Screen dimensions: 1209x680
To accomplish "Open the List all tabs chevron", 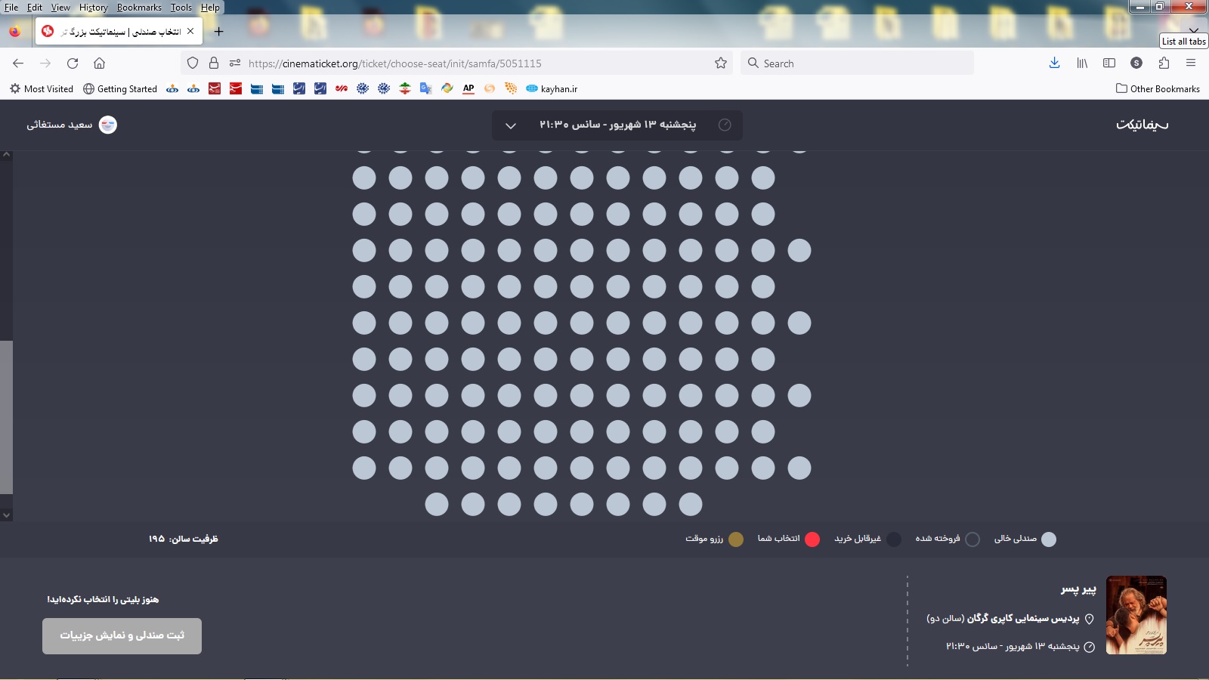I will [1193, 31].
